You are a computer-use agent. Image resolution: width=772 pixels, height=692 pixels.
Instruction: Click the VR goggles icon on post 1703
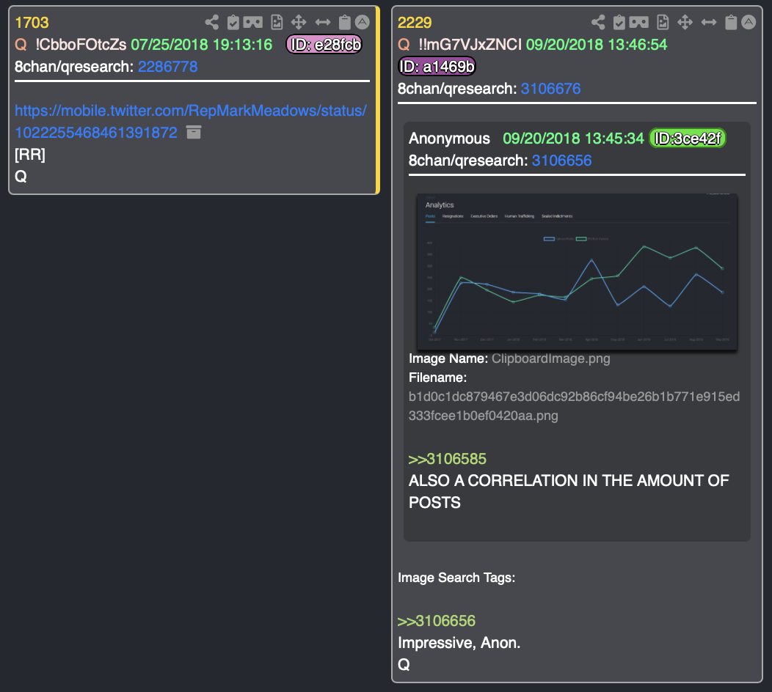click(252, 22)
